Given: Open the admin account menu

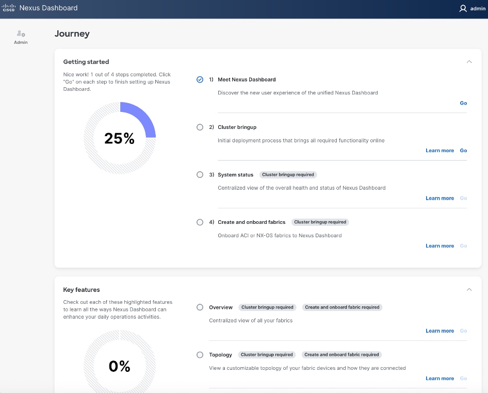Looking at the screenshot, I should pyautogui.click(x=471, y=8).
